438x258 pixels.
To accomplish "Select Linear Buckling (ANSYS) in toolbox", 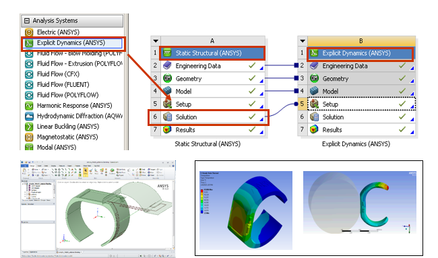I will [x=68, y=127].
